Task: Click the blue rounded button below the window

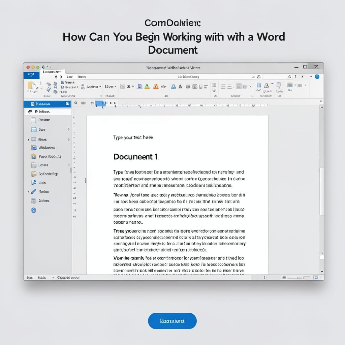Action: tap(172, 321)
